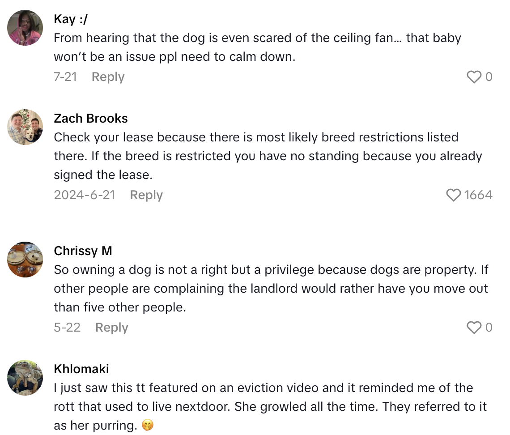This screenshot has width=510, height=435.
Task: Click Chrissy M's profile photo
Action: (x=25, y=260)
